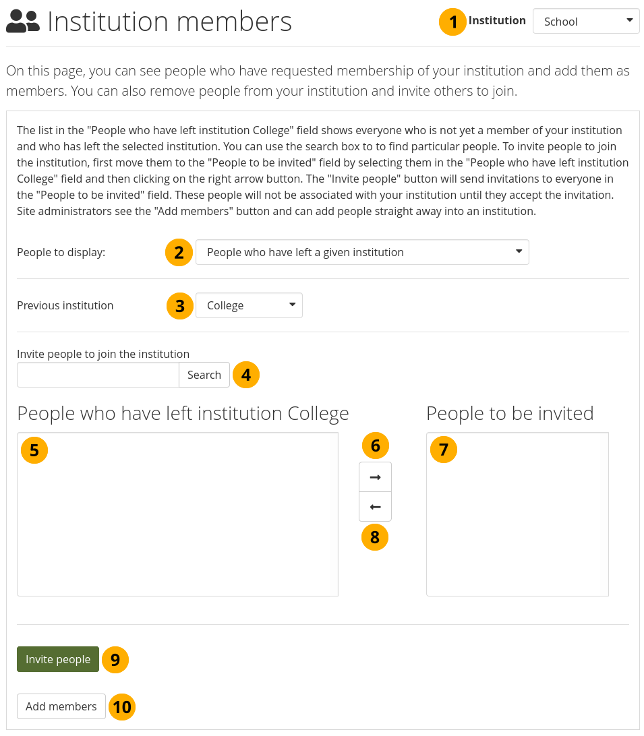Open the Institution dropdown showing School
Screen dimensions: 644x736
(586, 22)
